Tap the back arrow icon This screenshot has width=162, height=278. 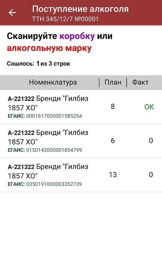click(x=12, y=13)
